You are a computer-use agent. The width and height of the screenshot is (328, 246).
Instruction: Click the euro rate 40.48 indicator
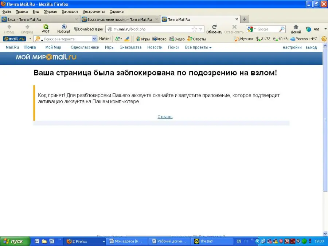coord(281,39)
